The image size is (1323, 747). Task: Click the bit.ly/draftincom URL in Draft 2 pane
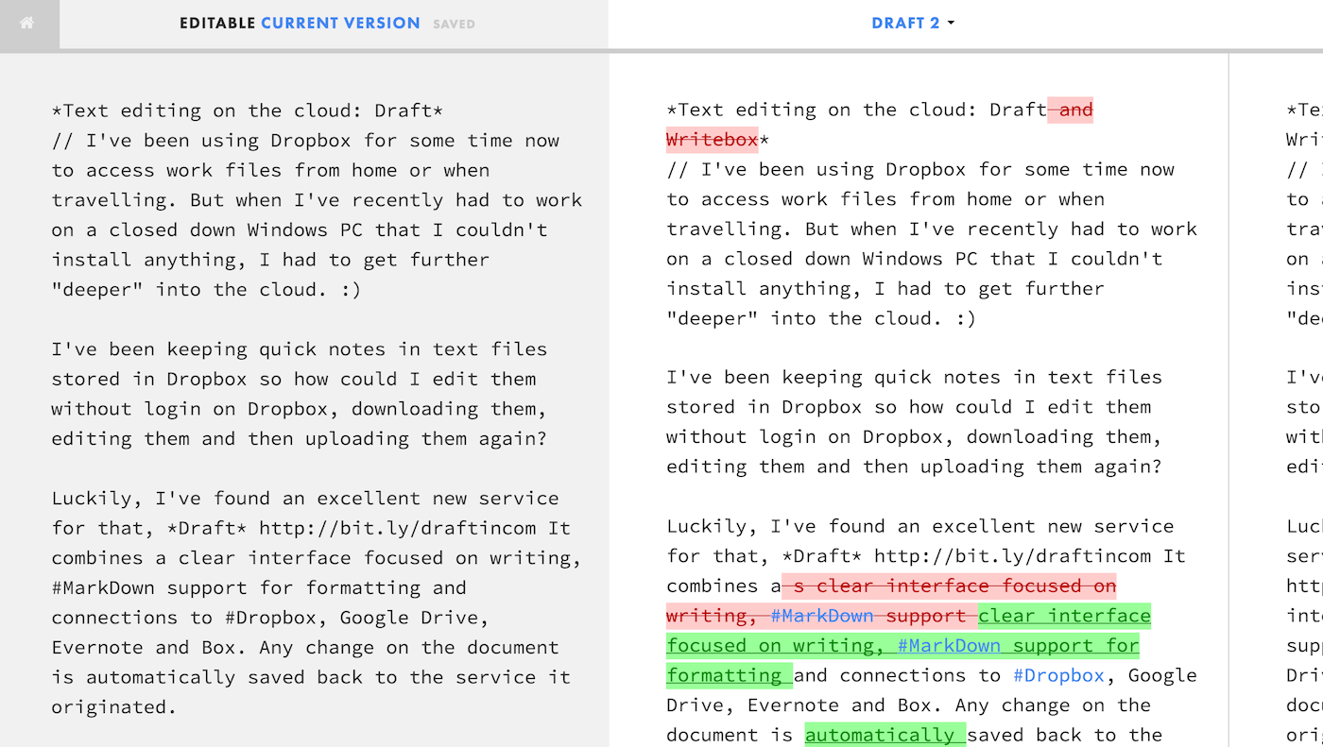pyautogui.click(x=1012, y=556)
